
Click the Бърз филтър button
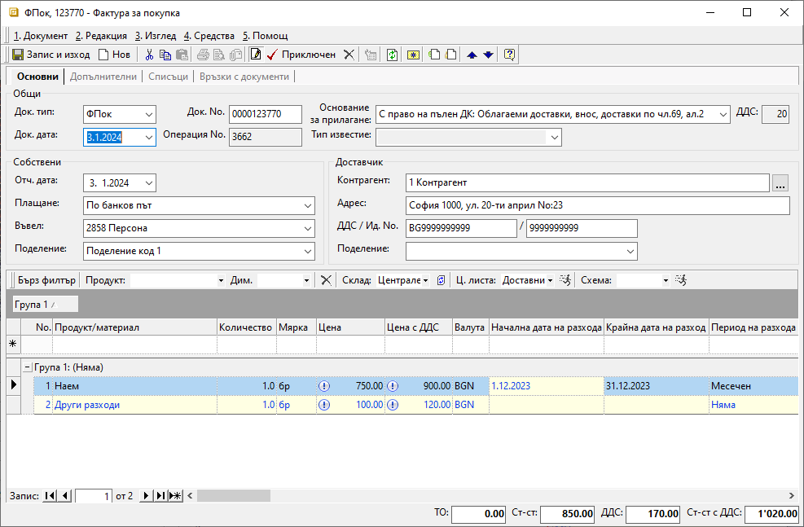point(46,280)
